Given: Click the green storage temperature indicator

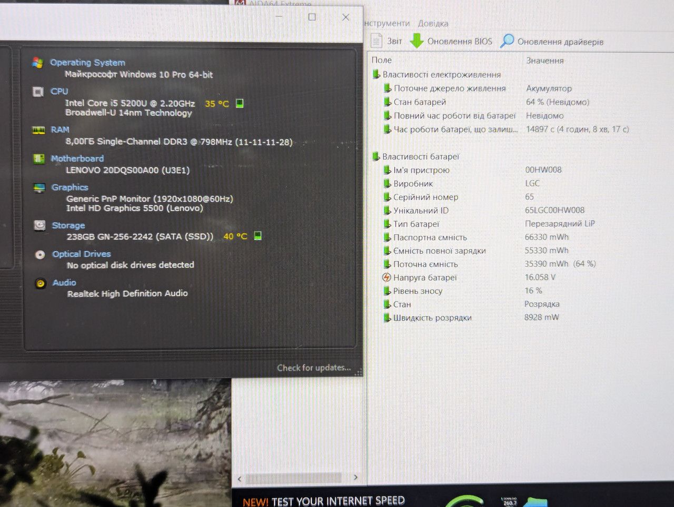Looking at the screenshot, I should (x=257, y=236).
